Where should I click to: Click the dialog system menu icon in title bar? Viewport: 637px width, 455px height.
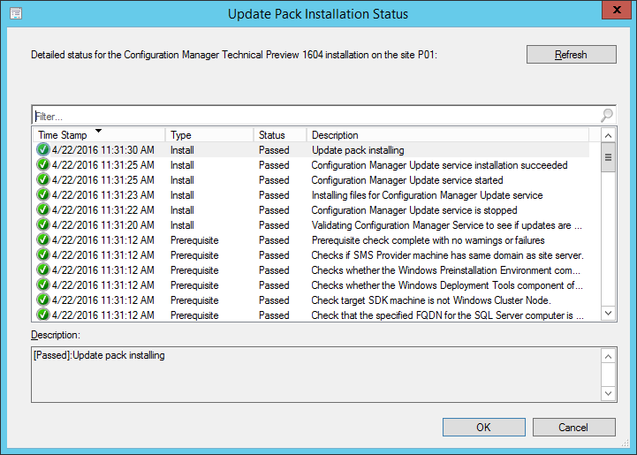point(16,13)
